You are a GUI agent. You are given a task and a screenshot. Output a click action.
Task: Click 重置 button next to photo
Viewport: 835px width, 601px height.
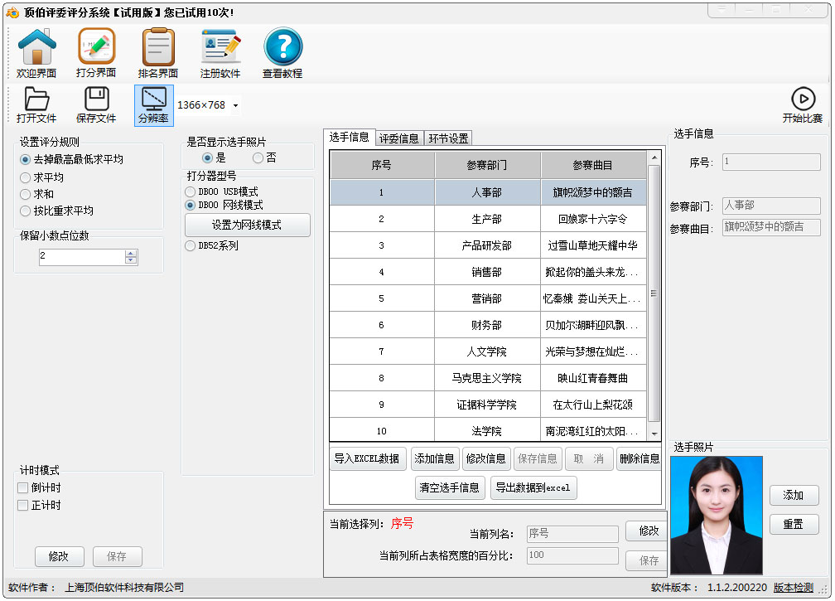click(x=794, y=524)
